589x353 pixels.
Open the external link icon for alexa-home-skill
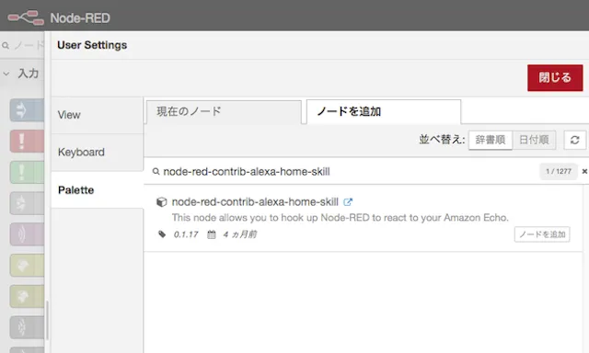click(x=348, y=202)
